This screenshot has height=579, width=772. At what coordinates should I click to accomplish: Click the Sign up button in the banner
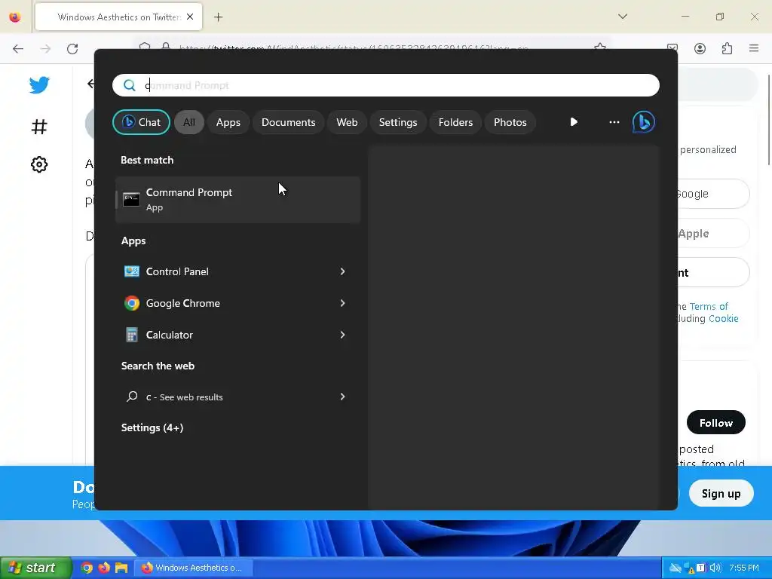pyautogui.click(x=721, y=493)
